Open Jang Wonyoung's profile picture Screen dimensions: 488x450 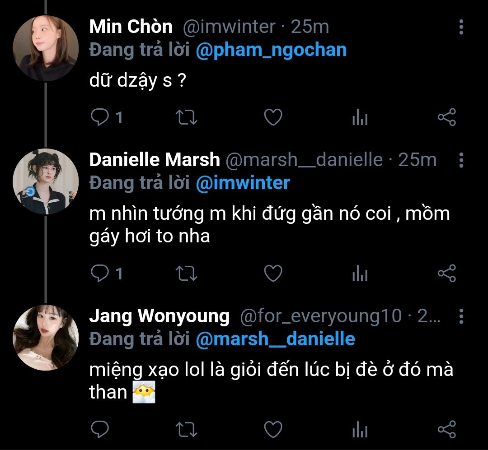coord(45,338)
